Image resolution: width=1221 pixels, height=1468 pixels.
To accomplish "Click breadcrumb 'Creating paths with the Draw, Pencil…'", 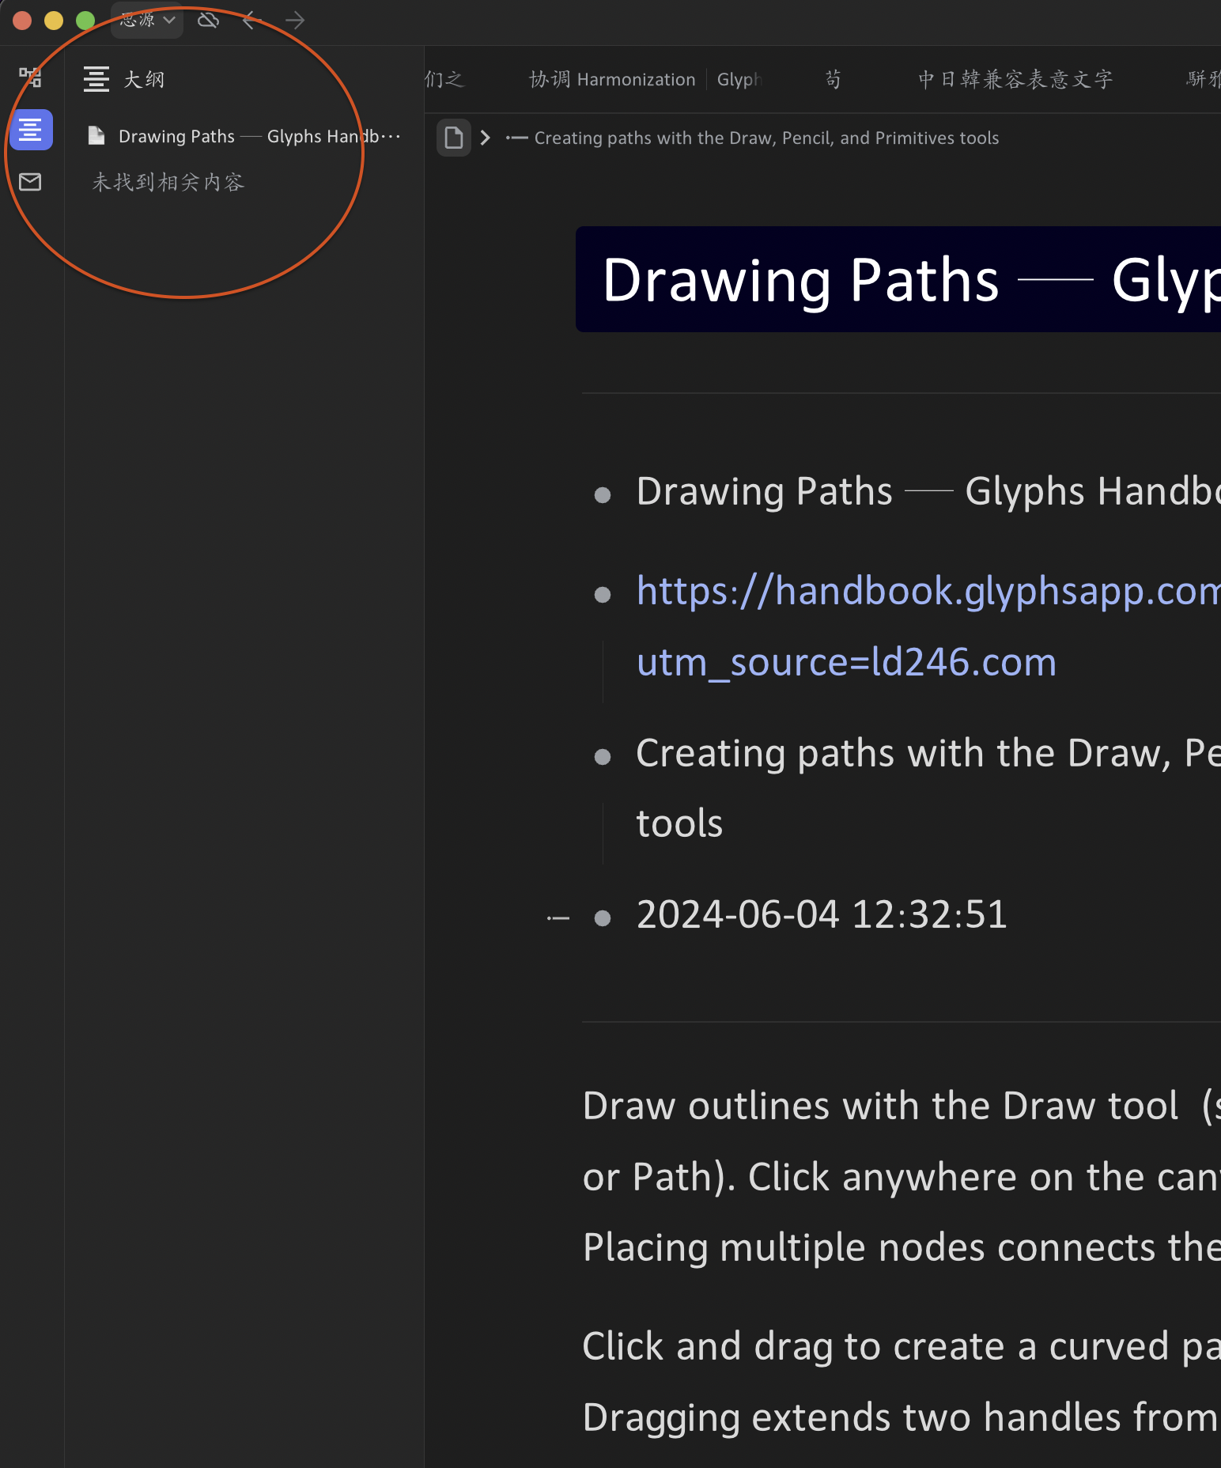I will (753, 138).
